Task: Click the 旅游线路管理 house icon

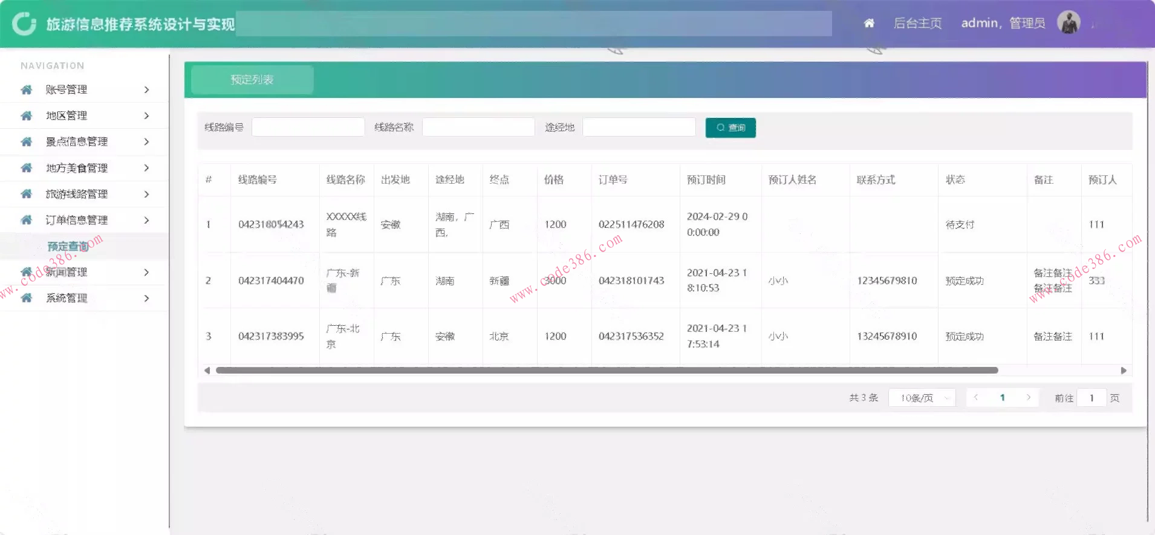Action: 26,193
